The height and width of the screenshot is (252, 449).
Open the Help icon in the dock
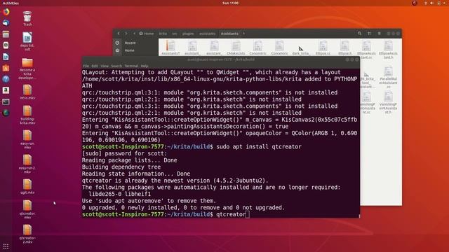(x=6, y=79)
